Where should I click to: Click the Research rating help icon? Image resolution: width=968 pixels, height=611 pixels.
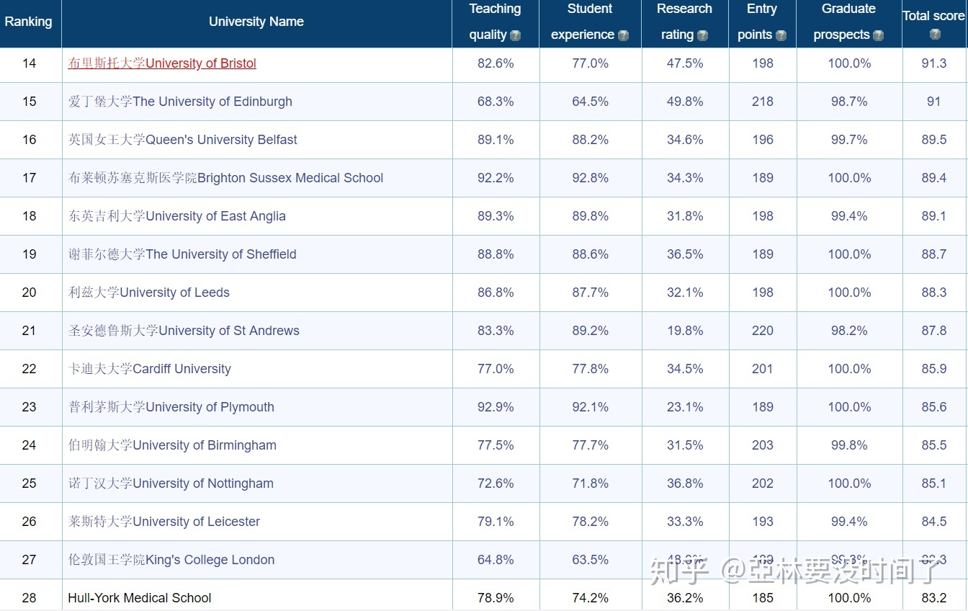point(702,35)
